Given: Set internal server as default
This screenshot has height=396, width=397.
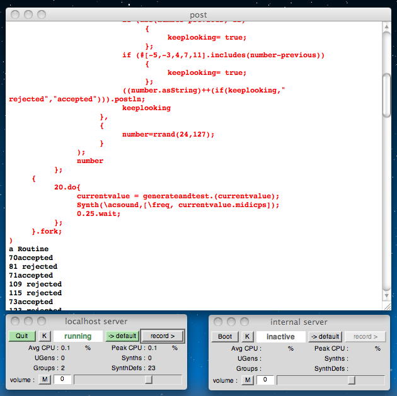Looking at the screenshot, I should pyautogui.click(x=325, y=337).
